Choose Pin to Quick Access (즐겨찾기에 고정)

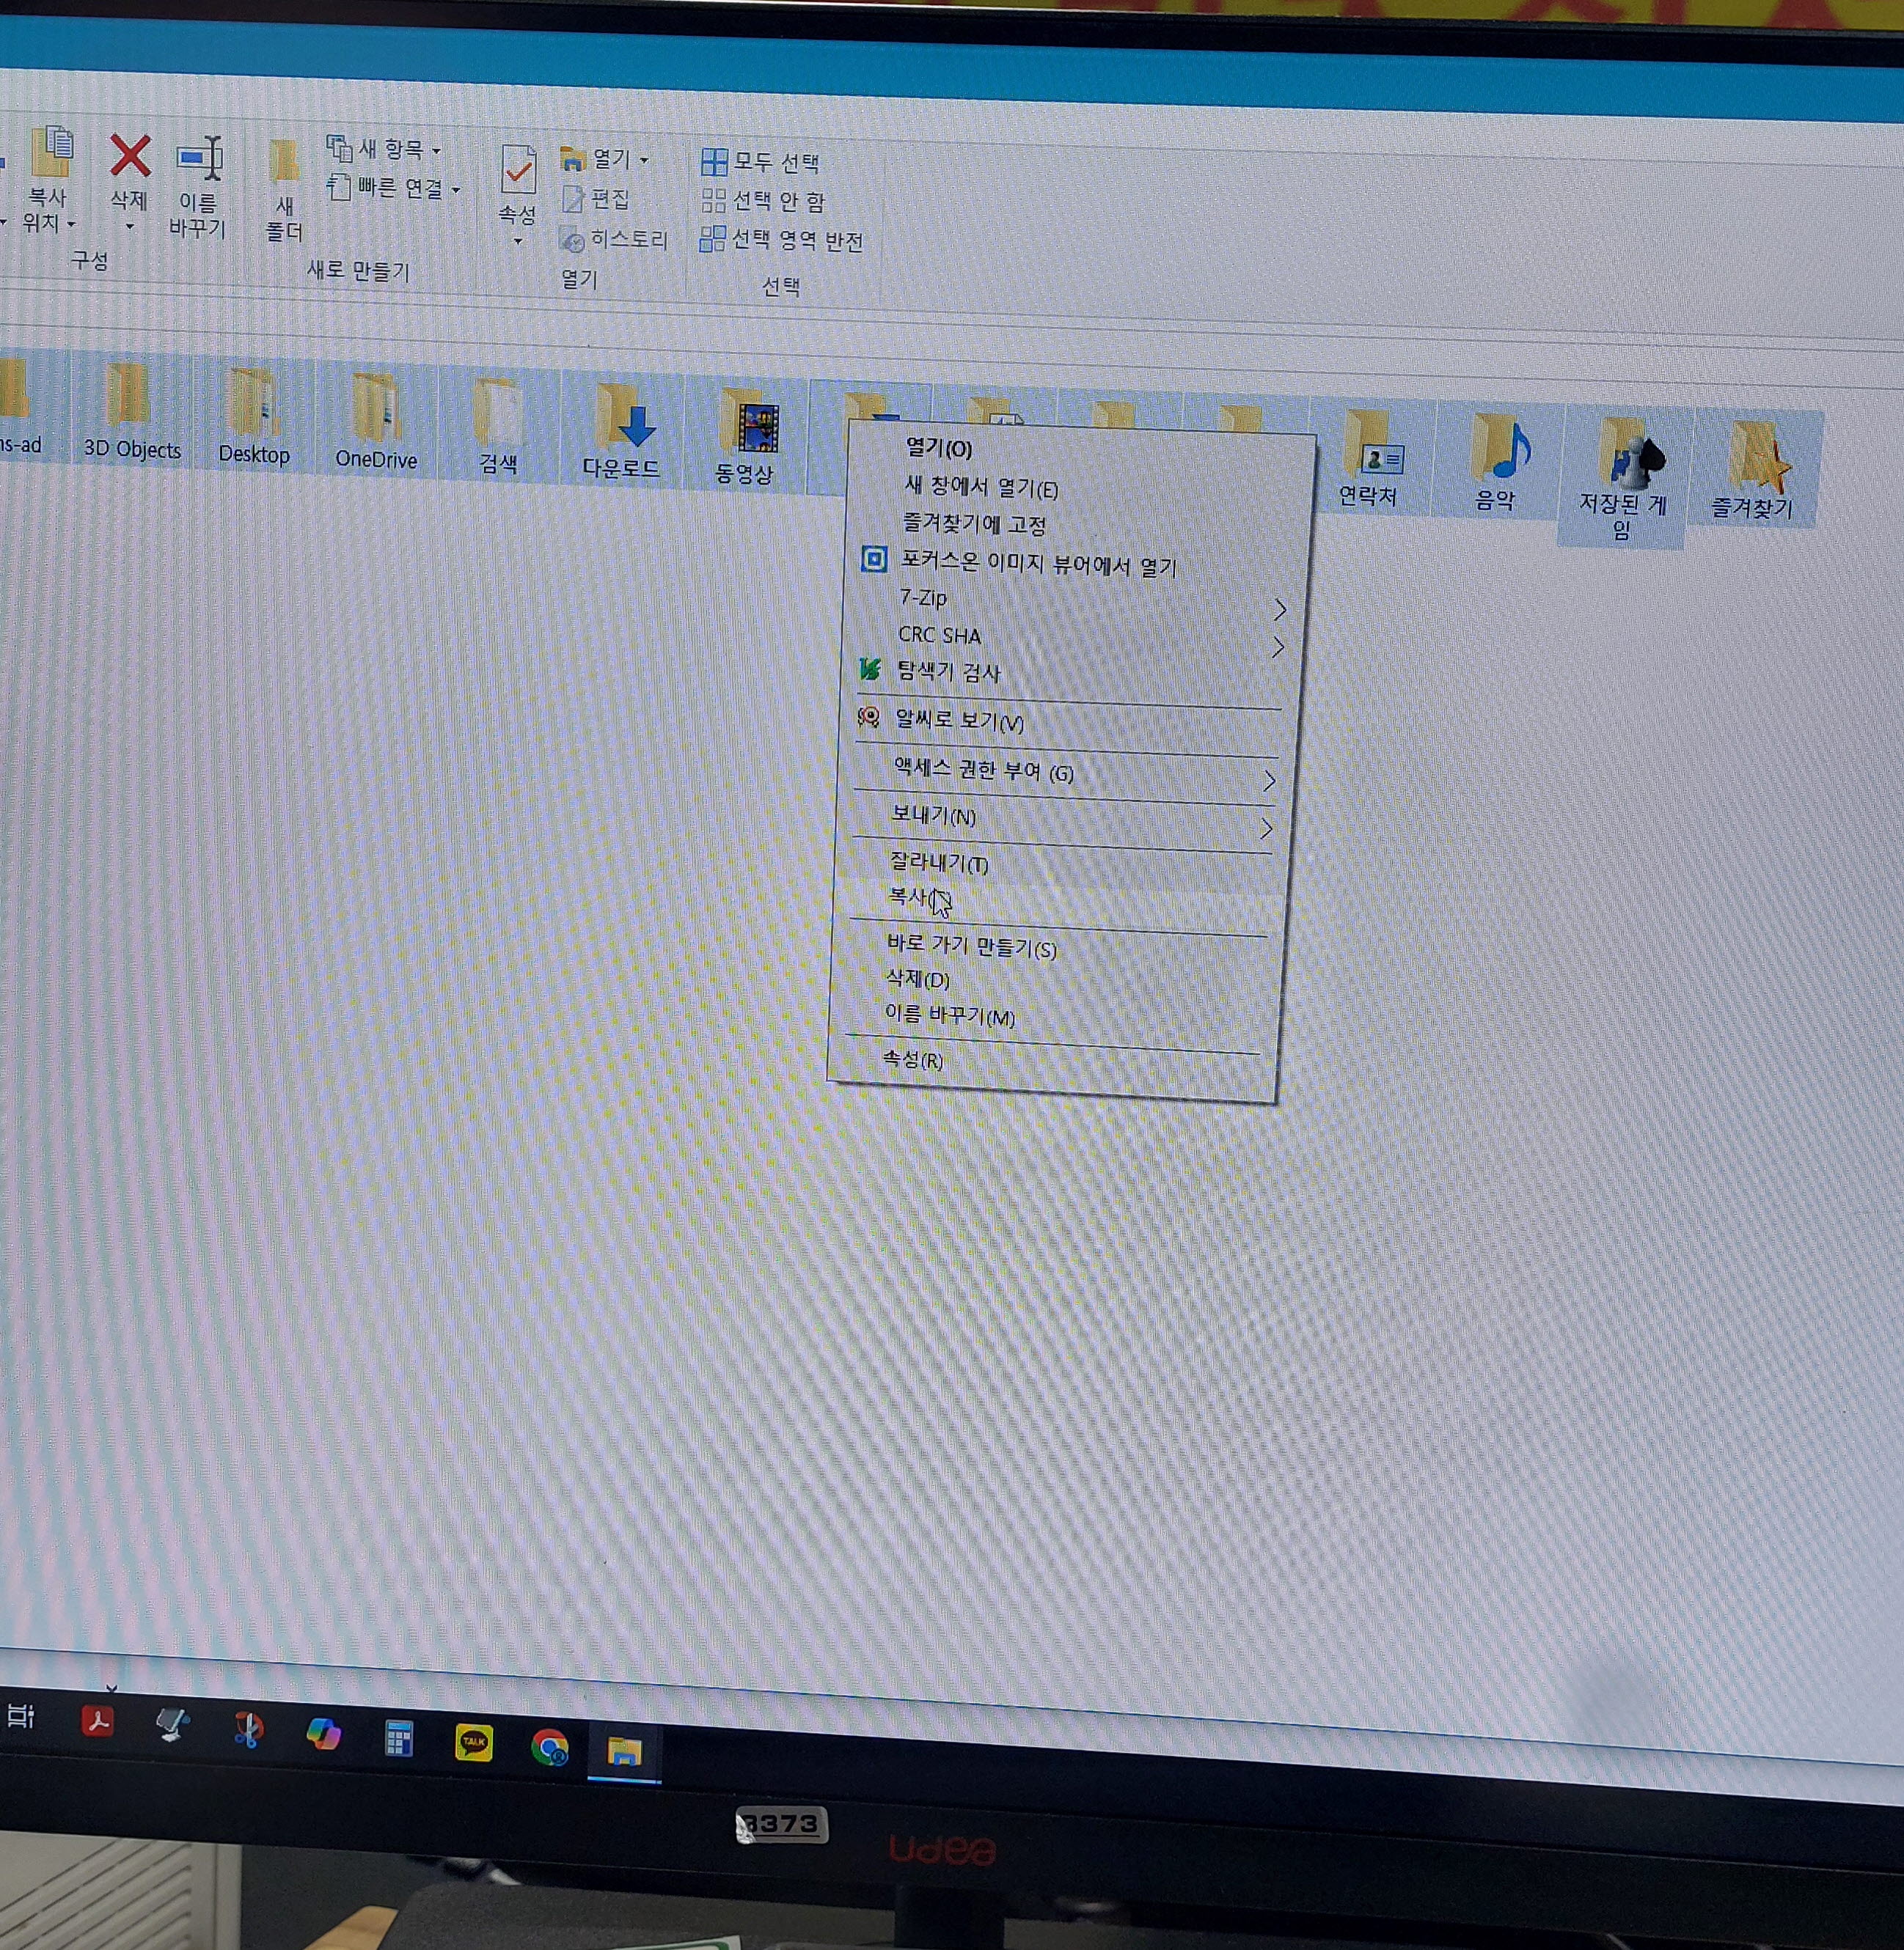click(x=974, y=523)
